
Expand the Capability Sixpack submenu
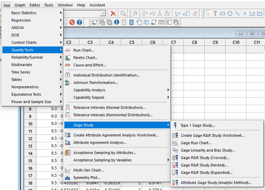(117, 98)
